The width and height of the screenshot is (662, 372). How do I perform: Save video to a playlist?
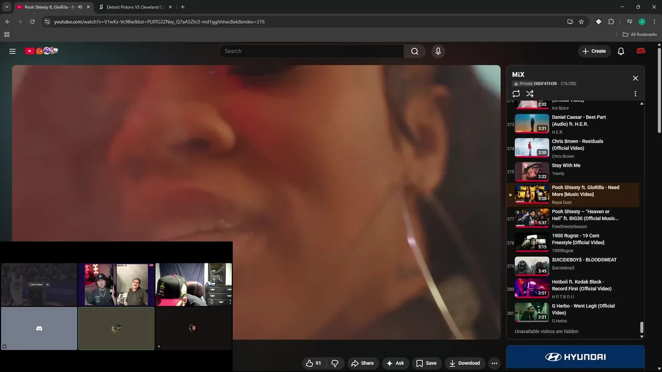426,363
